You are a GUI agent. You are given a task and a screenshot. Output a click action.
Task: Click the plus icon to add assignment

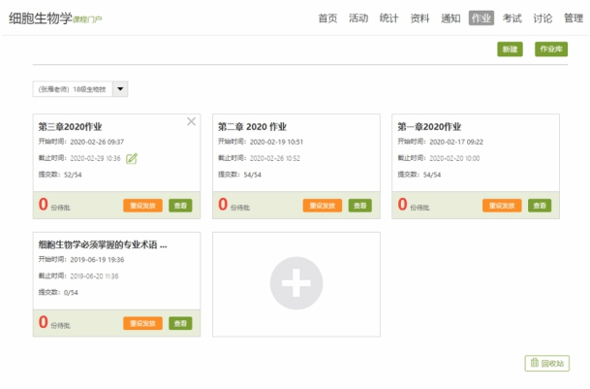[x=295, y=283]
